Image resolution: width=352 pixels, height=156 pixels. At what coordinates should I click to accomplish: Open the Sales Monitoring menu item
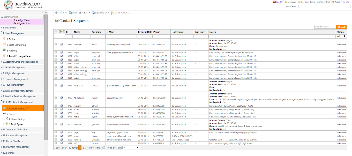(x=16, y=45)
